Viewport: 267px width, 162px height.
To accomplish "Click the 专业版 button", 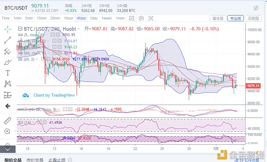I will pos(235,18).
